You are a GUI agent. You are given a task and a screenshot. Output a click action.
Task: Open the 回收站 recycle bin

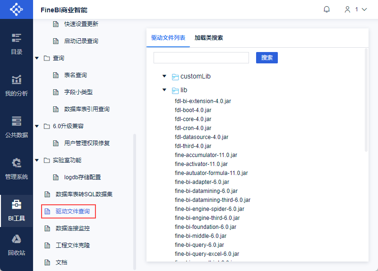pyautogui.click(x=17, y=245)
